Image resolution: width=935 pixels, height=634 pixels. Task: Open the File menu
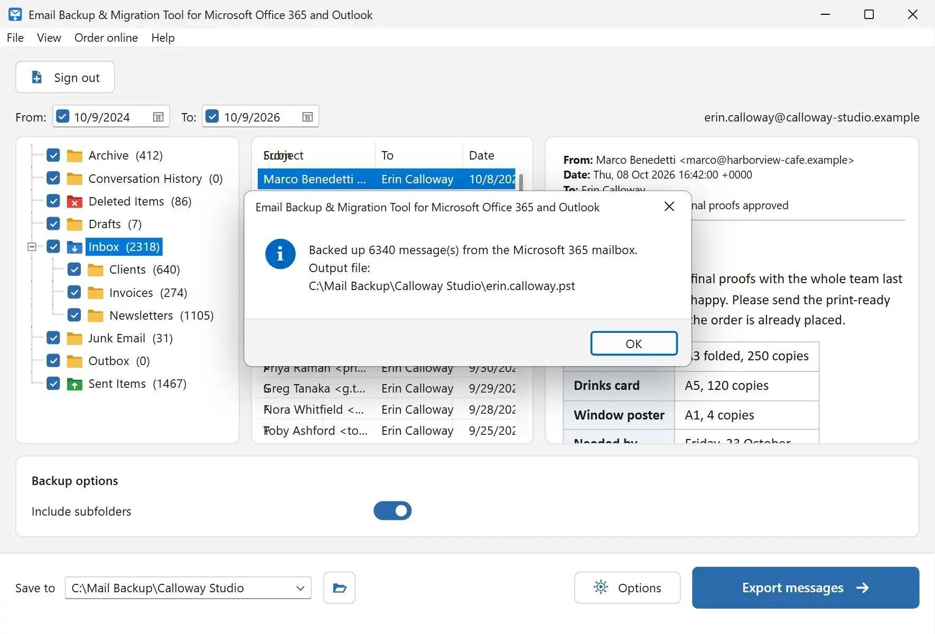point(15,38)
